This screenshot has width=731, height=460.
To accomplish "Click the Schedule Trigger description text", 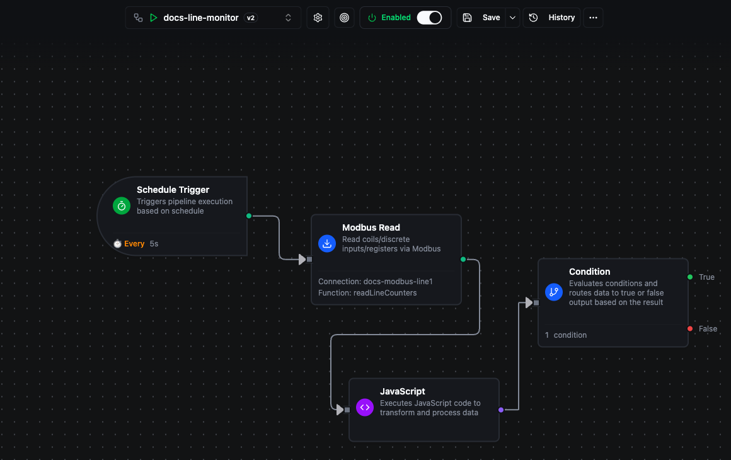I will pyautogui.click(x=185, y=206).
